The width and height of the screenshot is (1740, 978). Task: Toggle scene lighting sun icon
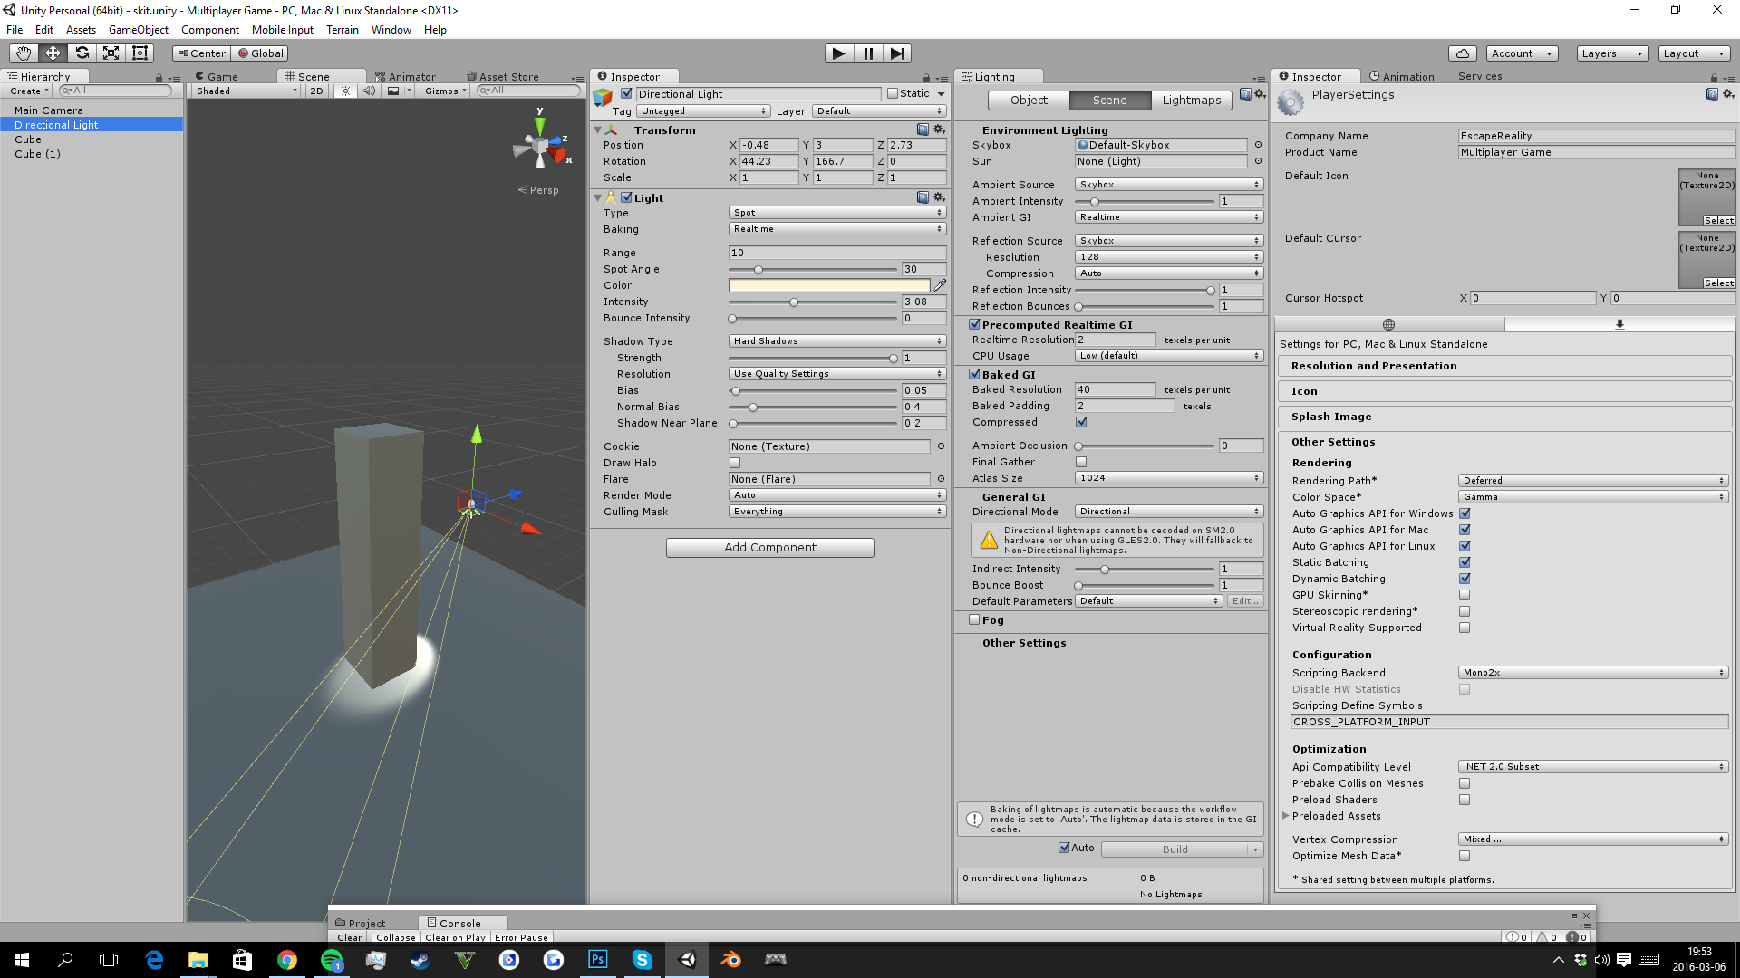345,91
